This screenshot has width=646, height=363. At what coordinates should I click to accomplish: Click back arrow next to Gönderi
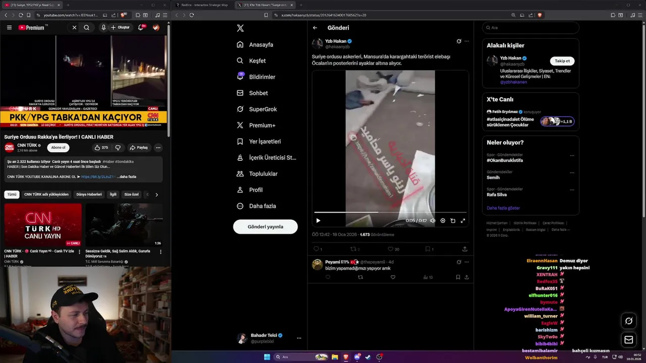315,28
